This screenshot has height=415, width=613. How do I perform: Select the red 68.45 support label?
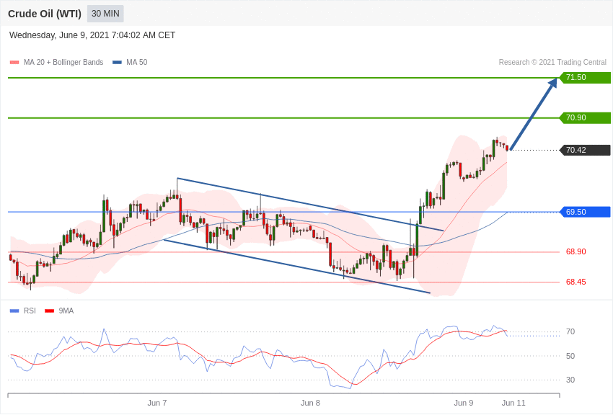(576, 282)
